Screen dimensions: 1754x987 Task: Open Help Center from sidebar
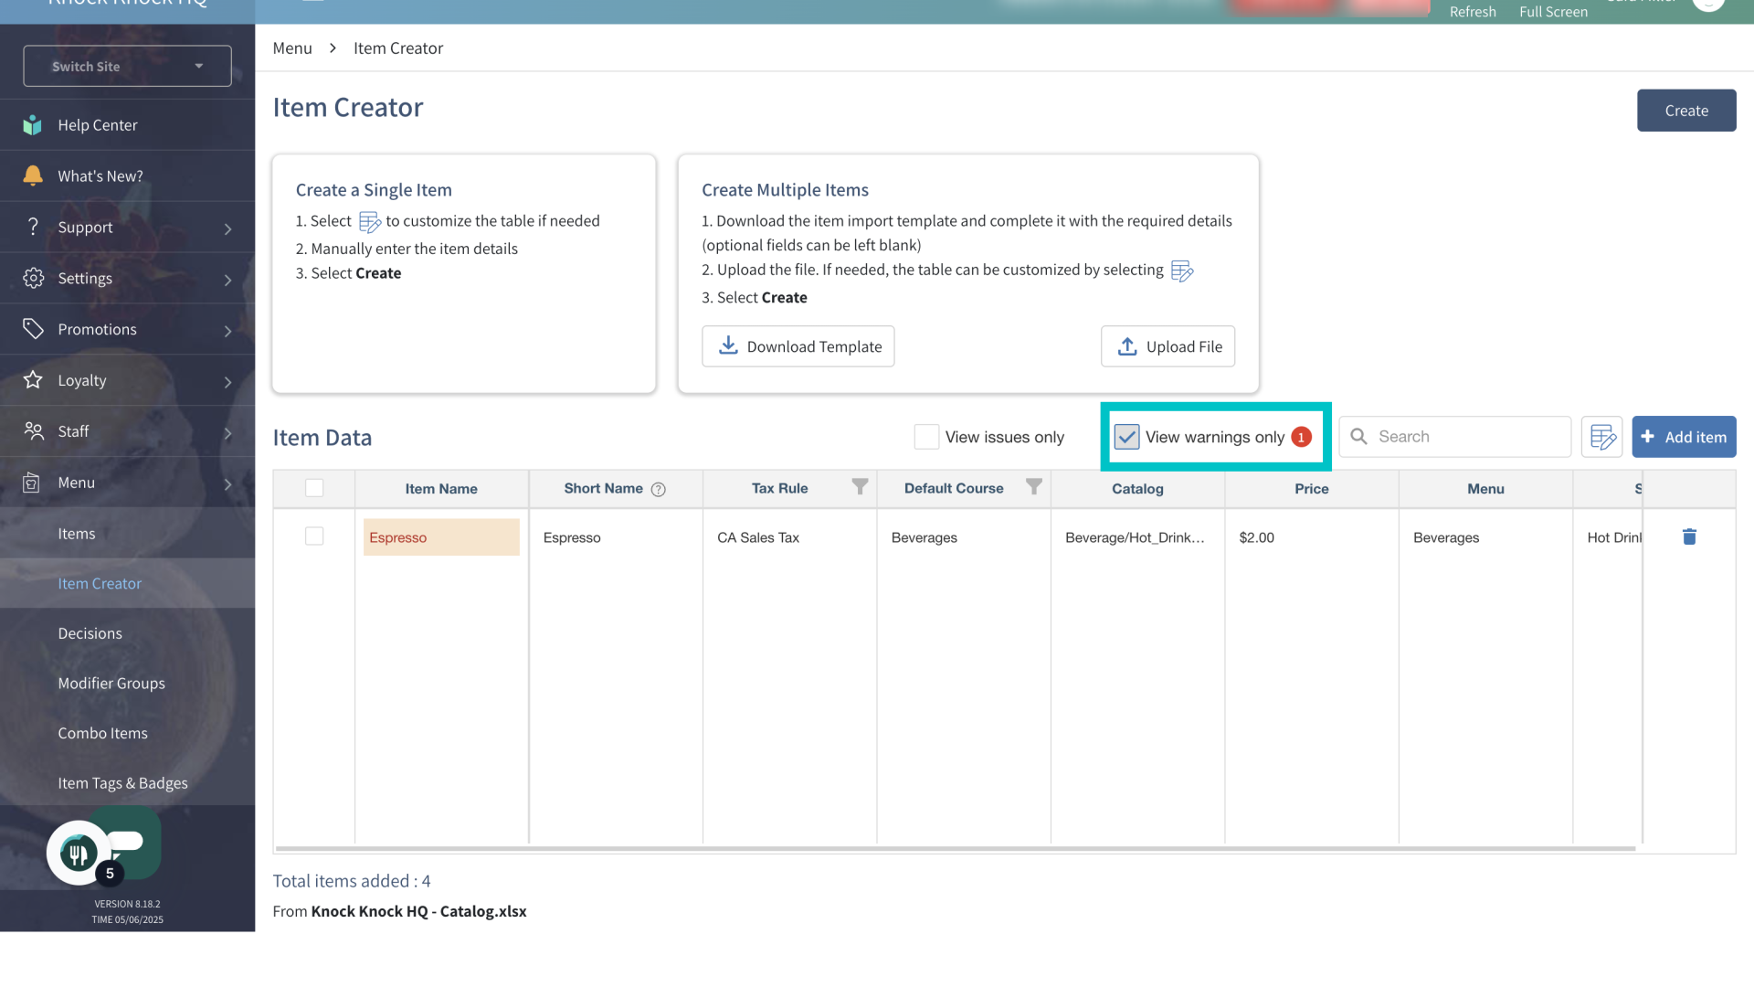tap(98, 125)
